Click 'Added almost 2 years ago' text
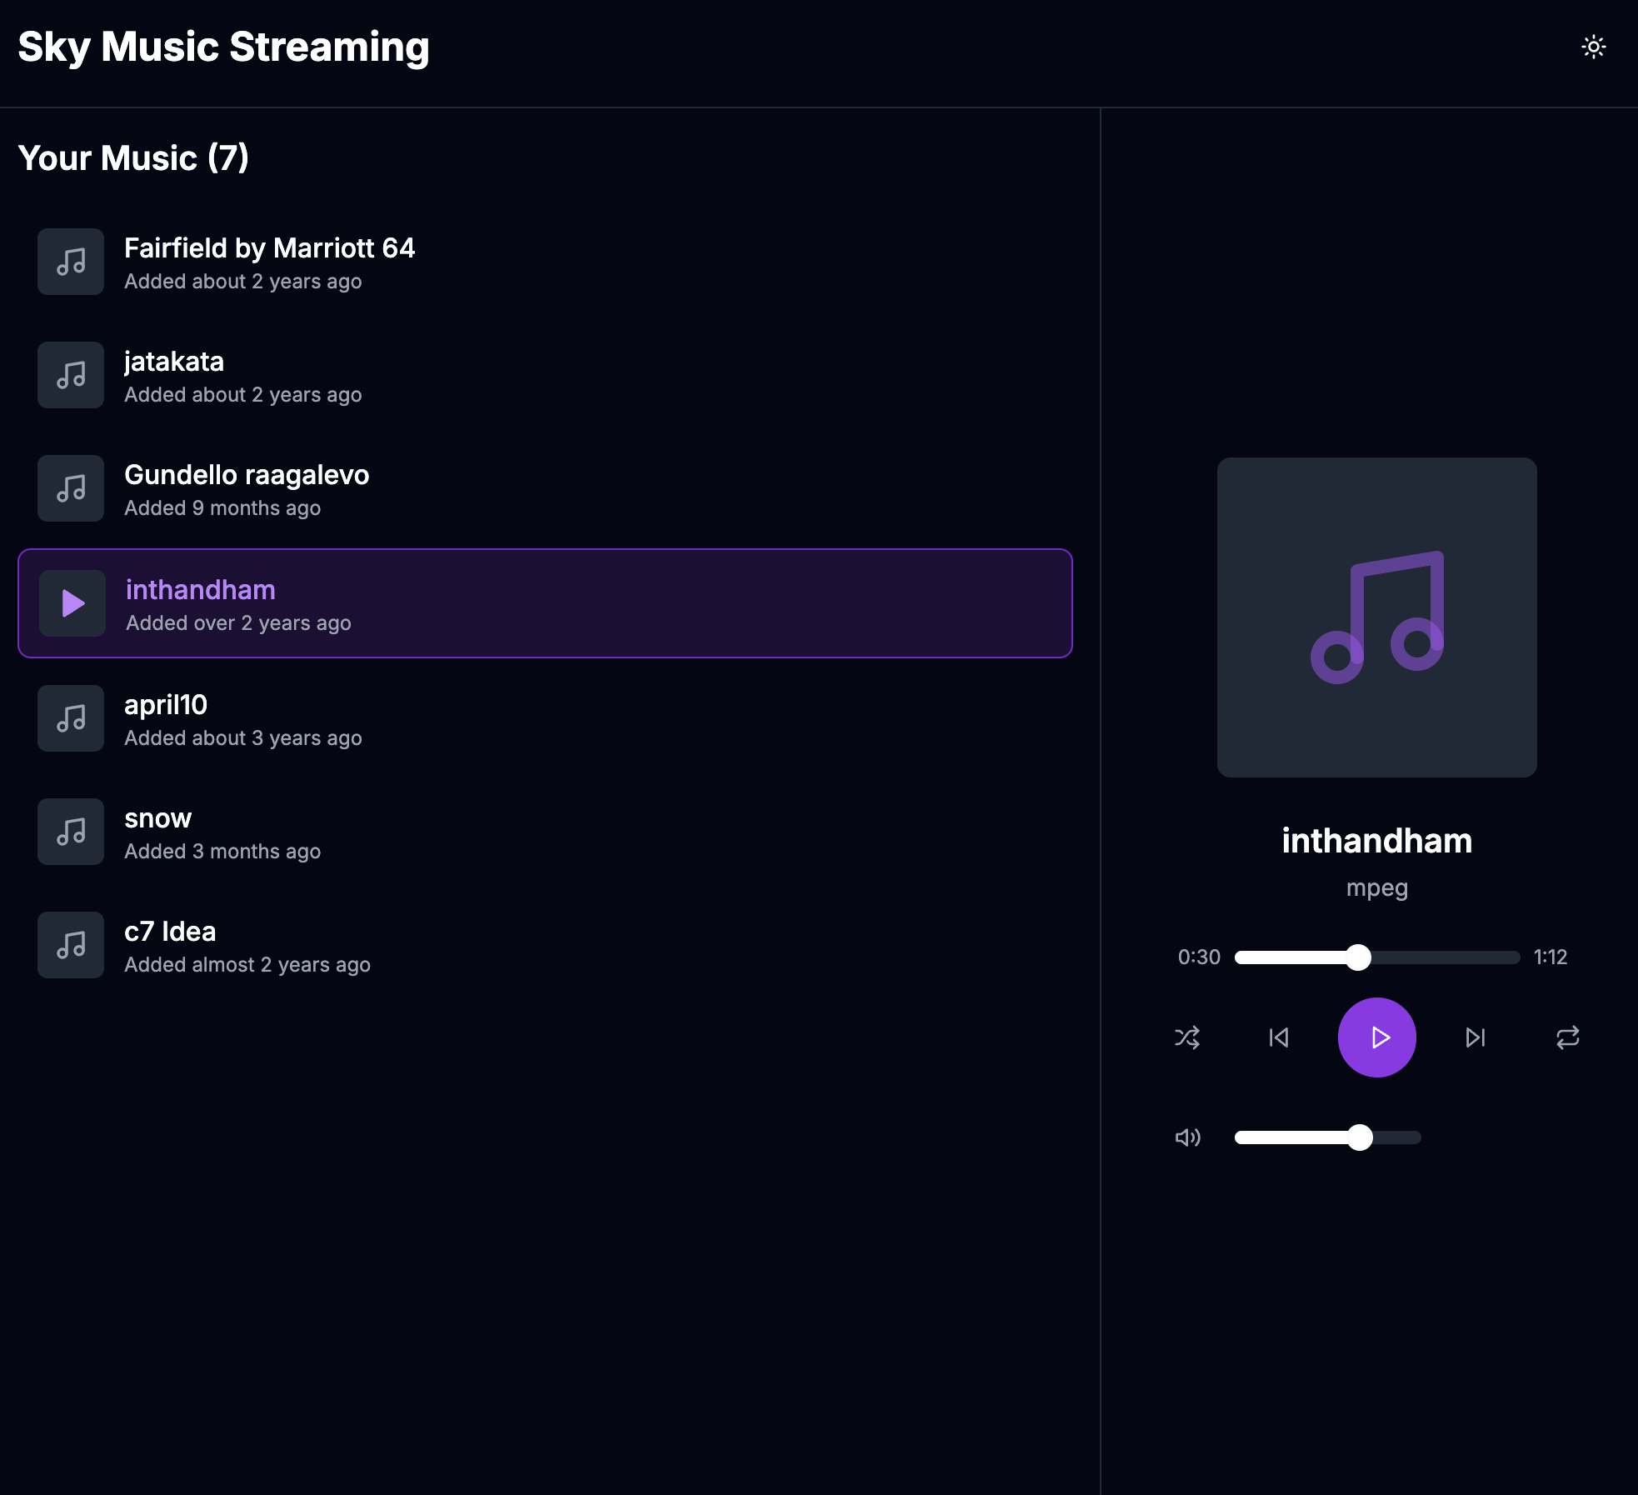This screenshot has height=1495, width=1638. (x=247, y=965)
